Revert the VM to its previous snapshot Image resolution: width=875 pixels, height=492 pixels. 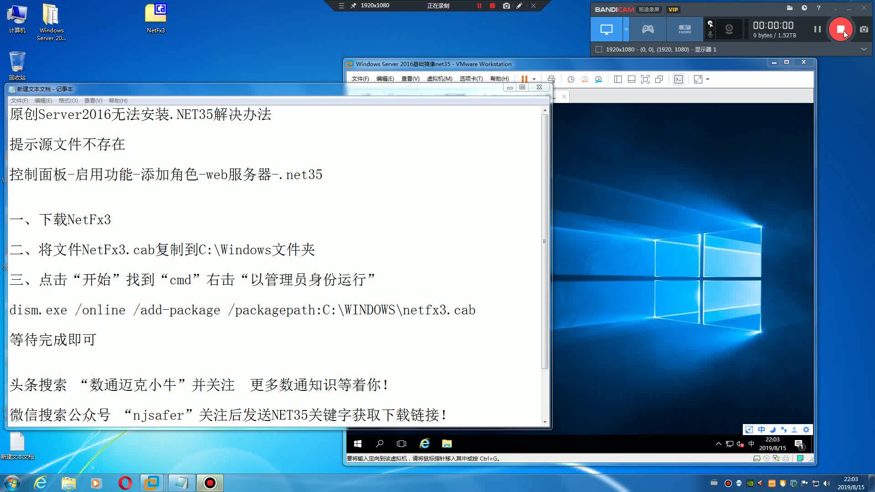tap(585, 79)
